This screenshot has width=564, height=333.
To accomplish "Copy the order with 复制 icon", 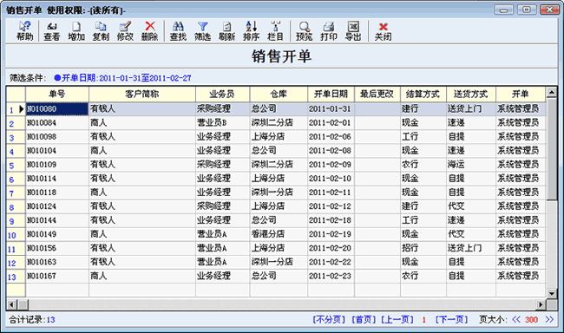I will [x=101, y=31].
